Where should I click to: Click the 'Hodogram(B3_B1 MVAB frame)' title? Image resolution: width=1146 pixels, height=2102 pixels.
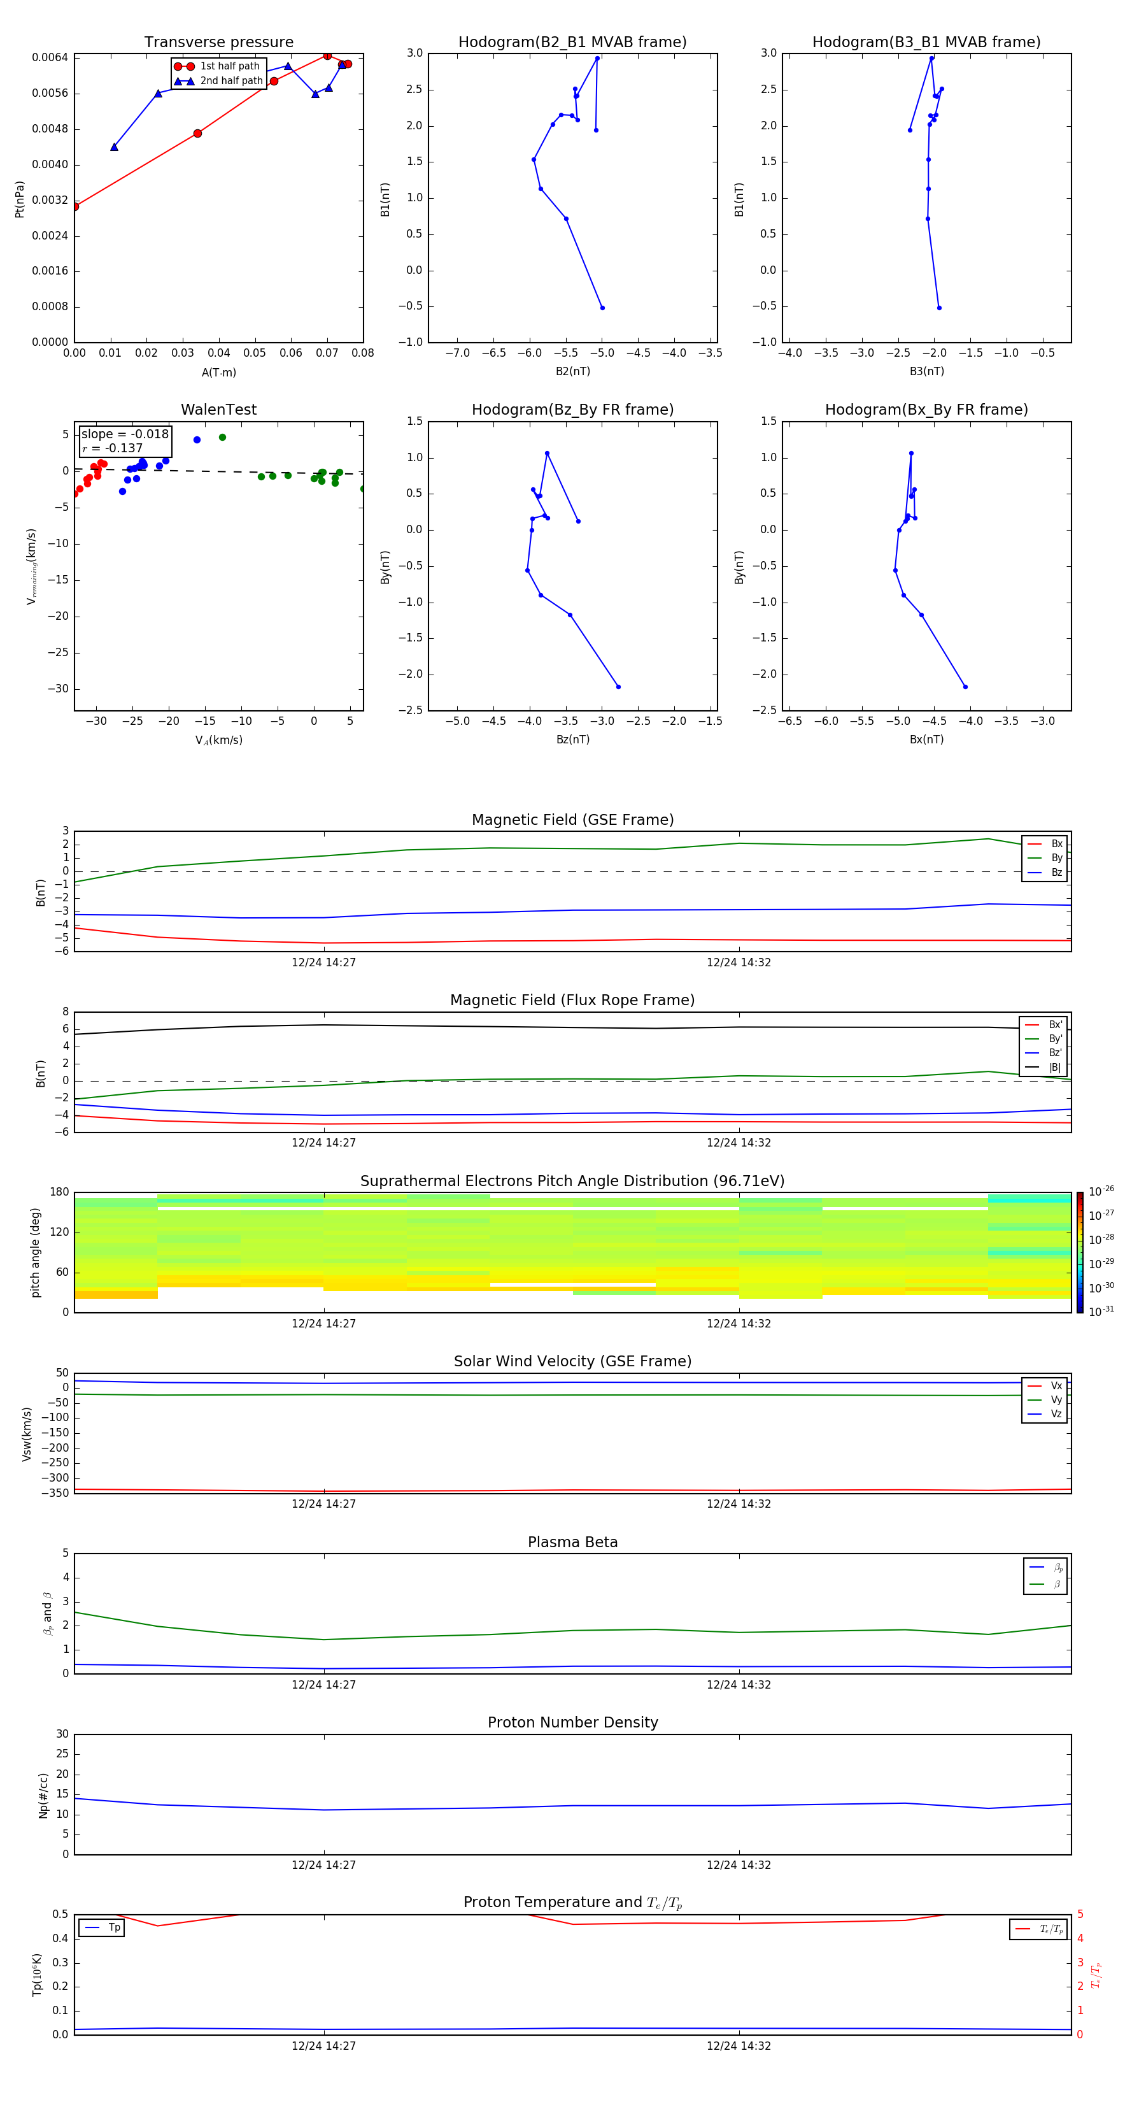(x=926, y=43)
